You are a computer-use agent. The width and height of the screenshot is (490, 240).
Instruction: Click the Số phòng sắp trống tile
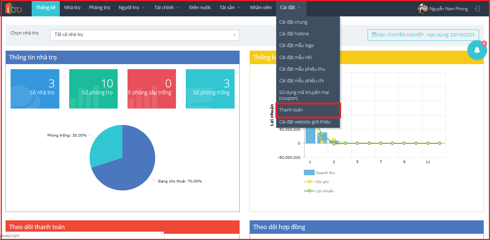(152, 89)
